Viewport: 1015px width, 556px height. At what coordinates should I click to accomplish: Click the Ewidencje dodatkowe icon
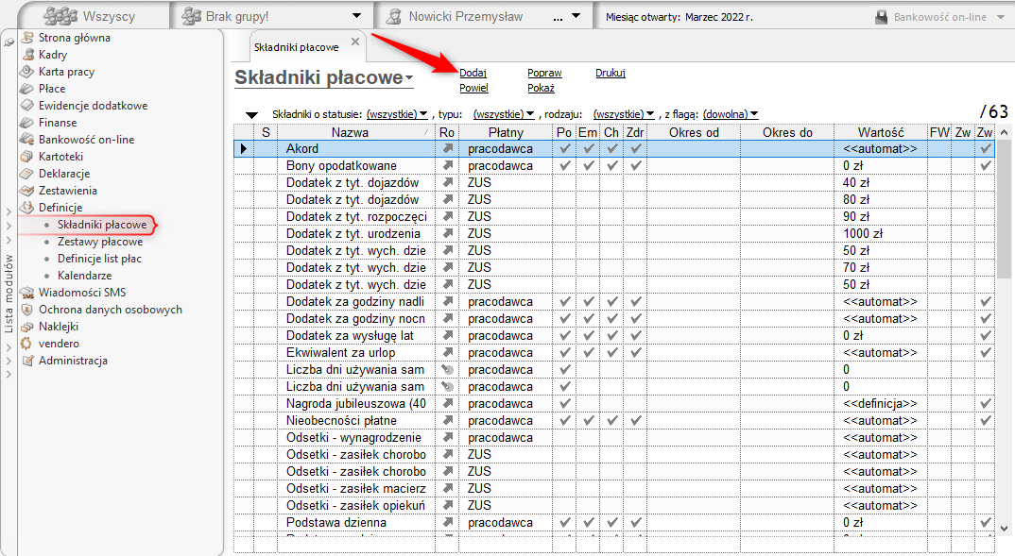(x=27, y=106)
